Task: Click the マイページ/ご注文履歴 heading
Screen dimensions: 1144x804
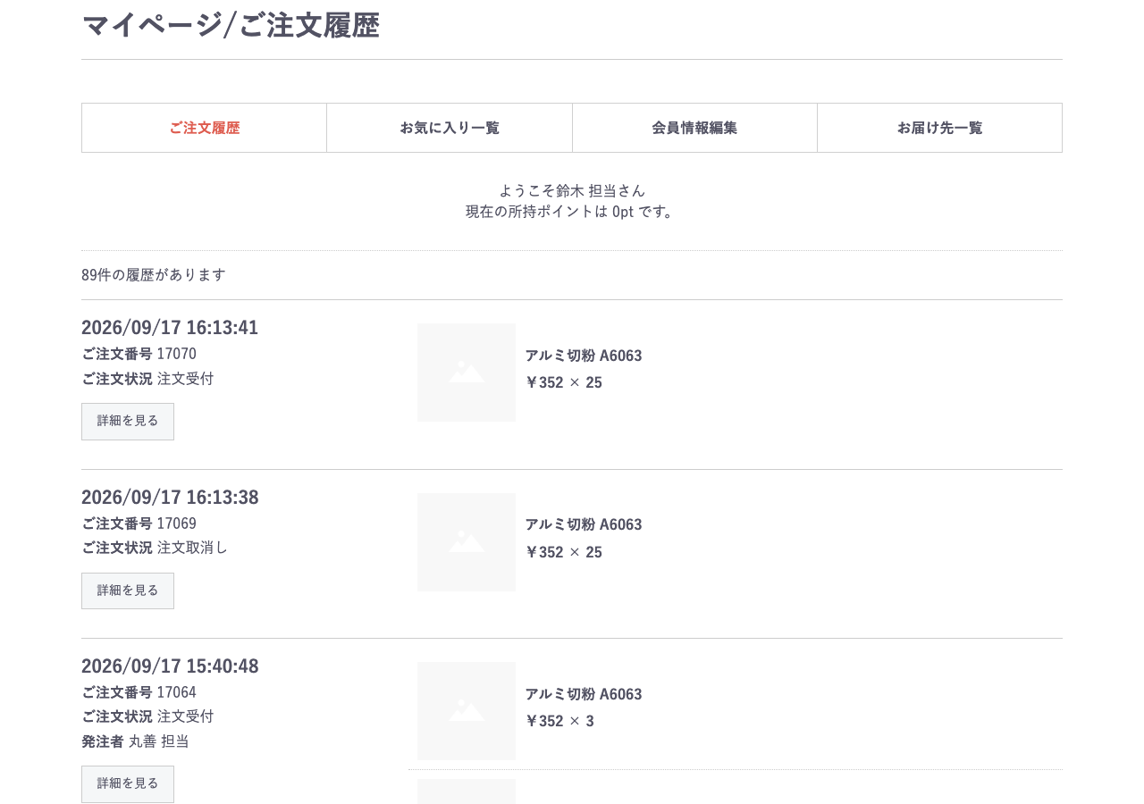Action: click(x=231, y=25)
